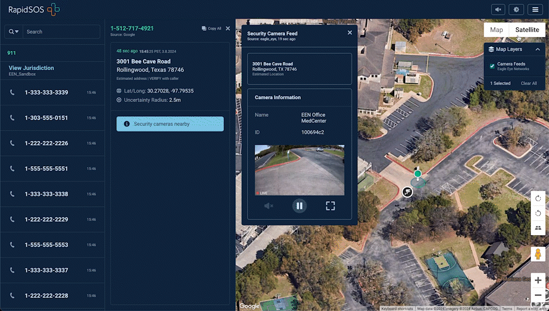Click the Security cameras nearby banner
The image size is (549, 311).
click(x=170, y=124)
